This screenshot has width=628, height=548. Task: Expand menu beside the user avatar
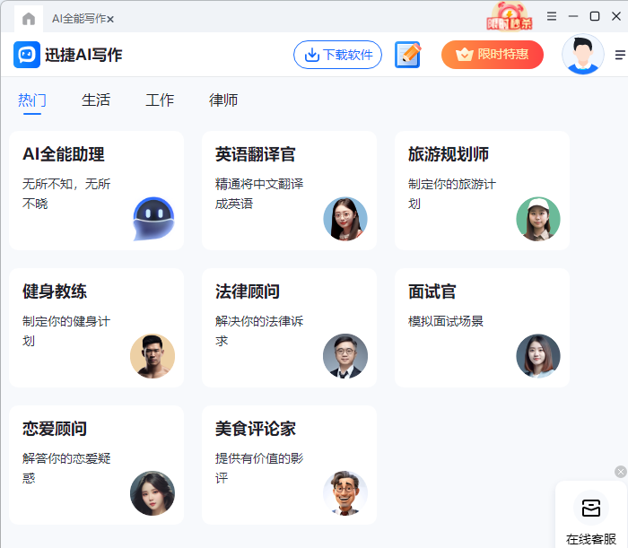(x=620, y=55)
